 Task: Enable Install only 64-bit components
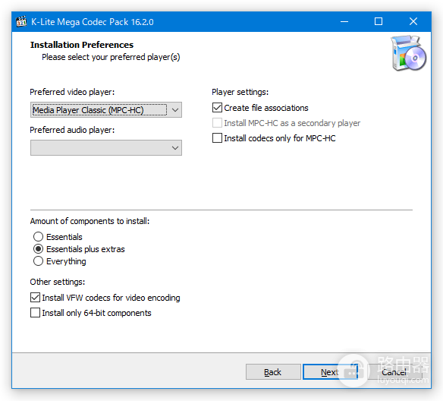35,313
